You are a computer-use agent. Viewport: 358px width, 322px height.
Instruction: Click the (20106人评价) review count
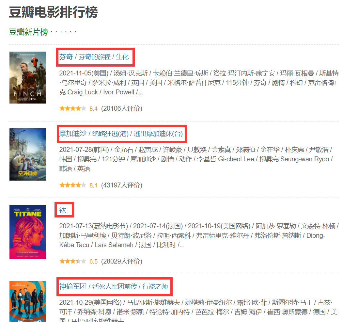tap(122, 108)
